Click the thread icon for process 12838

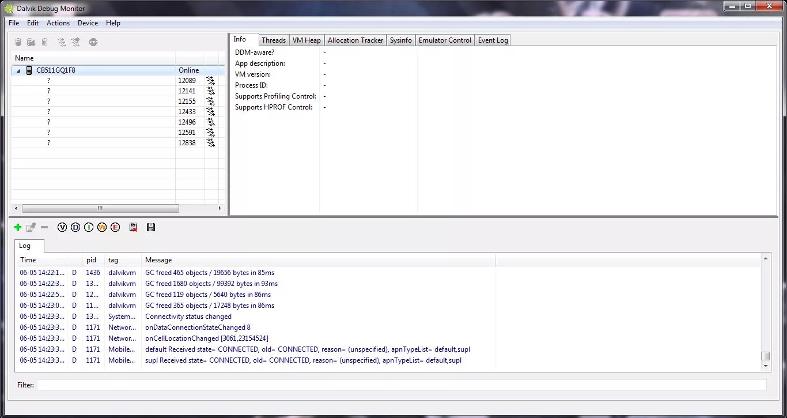[211, 143]
